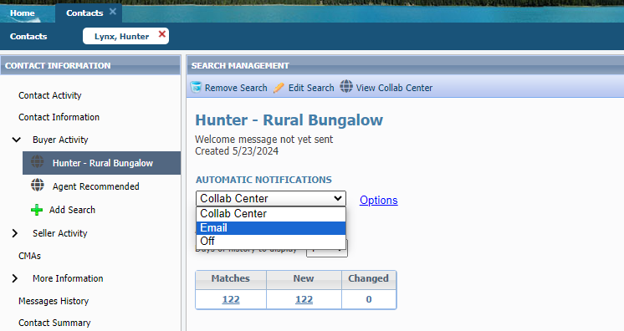
Task: Select the Contacts sub-navigation item
Action: point(28,37)
